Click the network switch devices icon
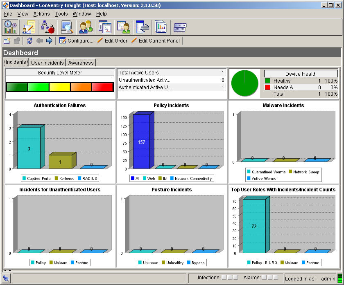Screen dimensions: 344x285 tap(180, 28)
